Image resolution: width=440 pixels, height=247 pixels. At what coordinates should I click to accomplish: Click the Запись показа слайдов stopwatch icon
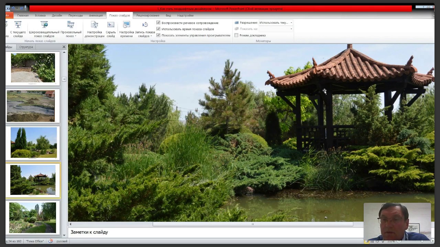145,25
